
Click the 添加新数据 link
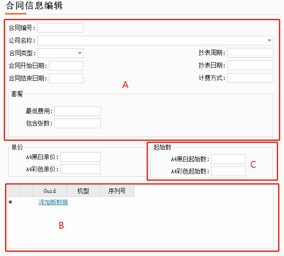(53, 202)
